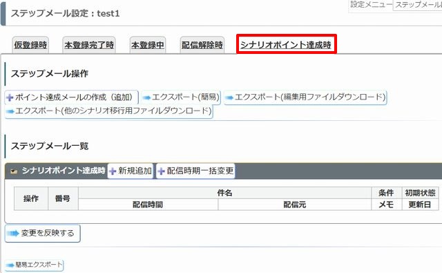The image size is (442, 273).
Task: Open the 配信解除時 tab
Action: pos(202,45)
